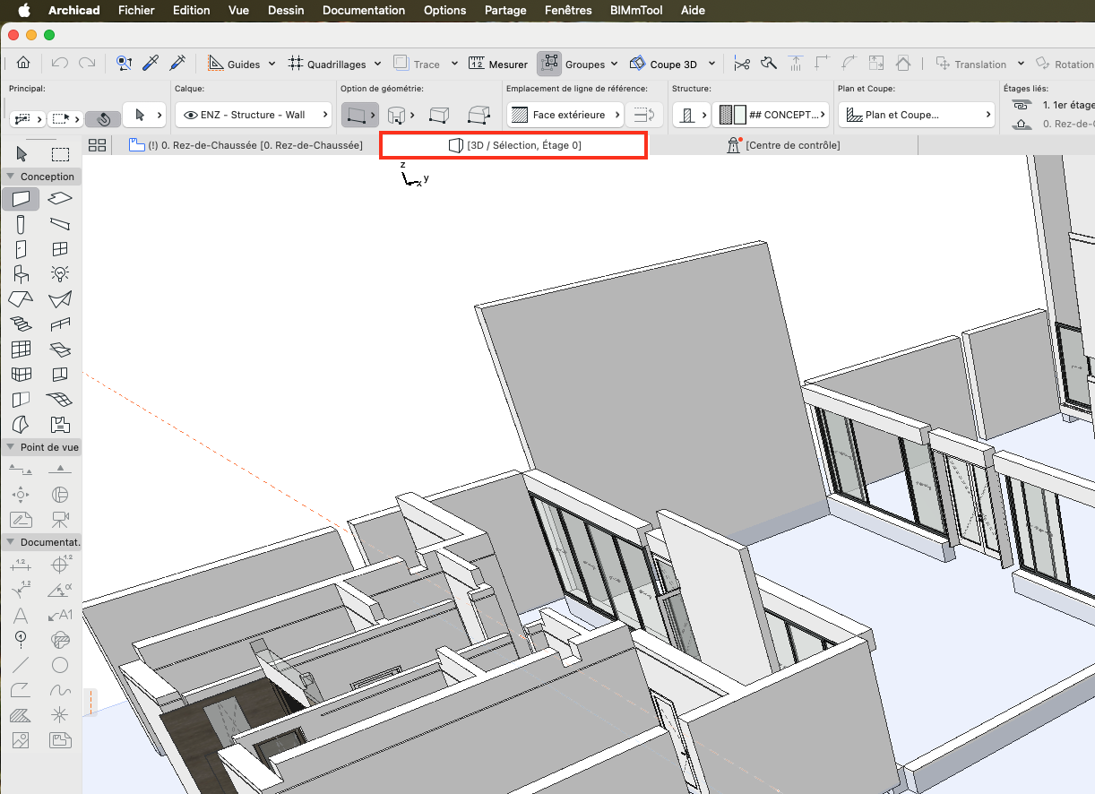Activate the Wall tool
The width and height of the screenshot is (1095, 794).
coord(21,199)
